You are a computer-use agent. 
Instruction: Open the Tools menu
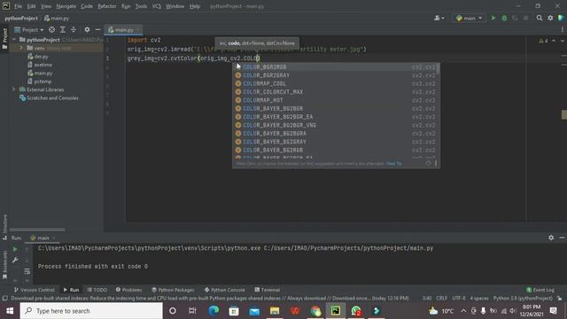[141, 6]
